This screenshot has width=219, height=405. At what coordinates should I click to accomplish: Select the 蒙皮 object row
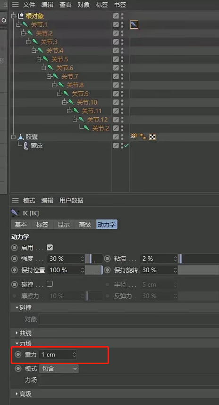tap(36, 146)
